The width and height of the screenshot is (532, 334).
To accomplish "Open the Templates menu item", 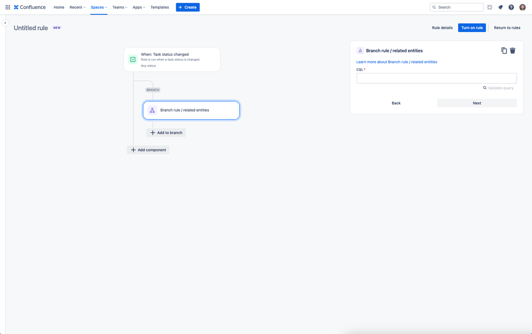I will (159, 7).
